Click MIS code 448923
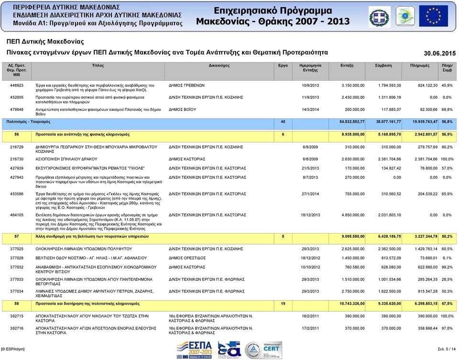This screenshot has height=362, width=459. [17, 85]
